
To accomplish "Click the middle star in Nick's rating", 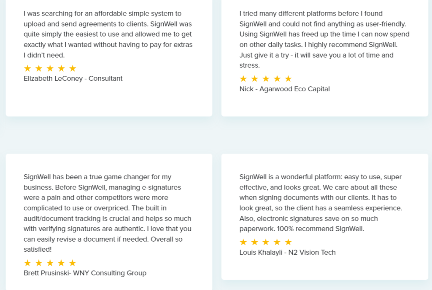I will (x=266, y=79).
